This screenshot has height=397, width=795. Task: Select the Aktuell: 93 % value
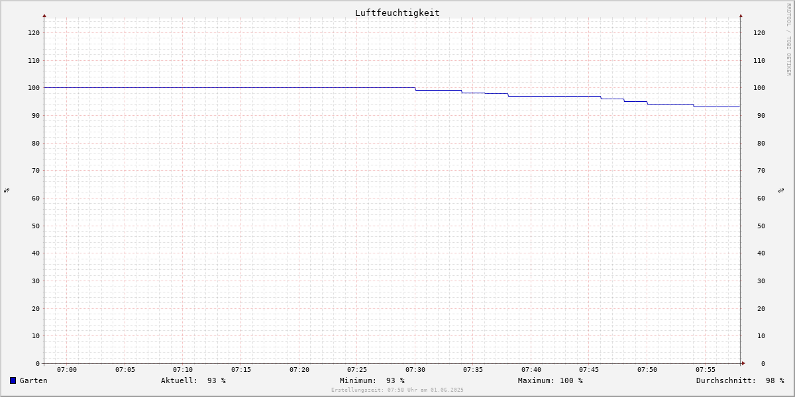pos(193,380)
